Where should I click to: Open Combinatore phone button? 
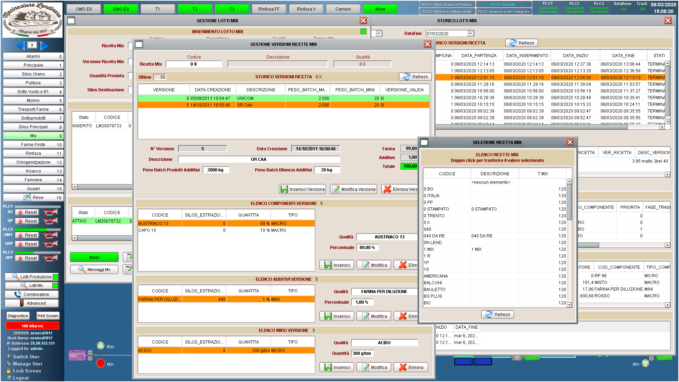32,294
